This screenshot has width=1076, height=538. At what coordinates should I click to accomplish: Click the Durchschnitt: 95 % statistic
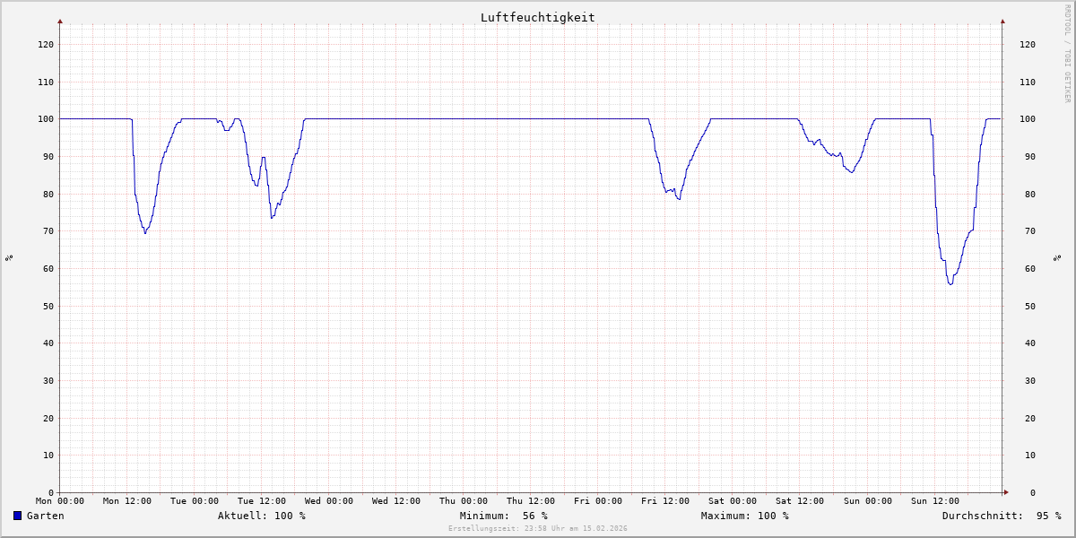pos(1001,516)
